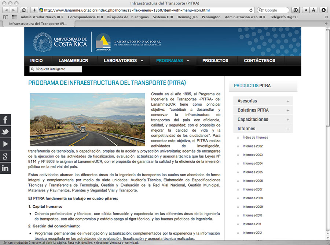This screenshot has height=245, width=330.
Task: Open Informes-2009 link
Action: [x=253, y=207]
